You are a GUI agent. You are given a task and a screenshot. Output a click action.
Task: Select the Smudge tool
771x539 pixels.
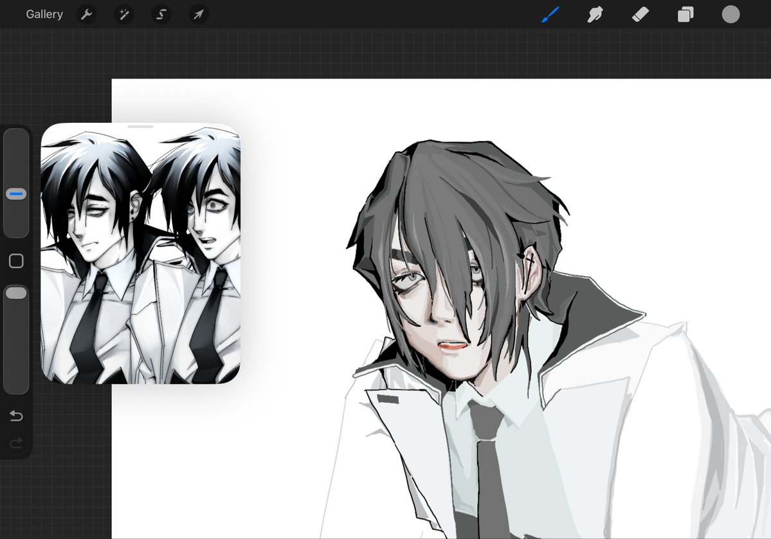tap(595, 14)
